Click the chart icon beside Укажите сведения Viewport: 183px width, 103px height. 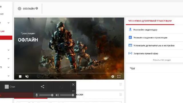[x=130, y=37]
